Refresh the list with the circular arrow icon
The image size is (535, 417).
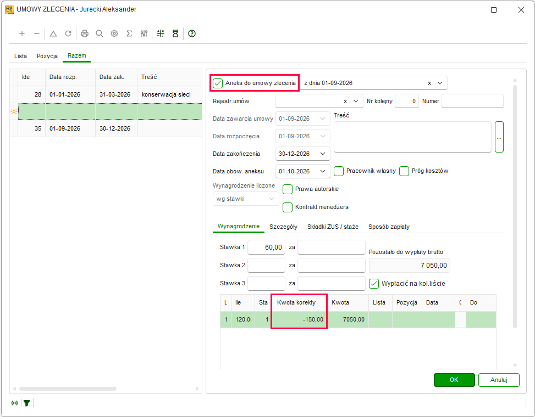pos(68,33)
